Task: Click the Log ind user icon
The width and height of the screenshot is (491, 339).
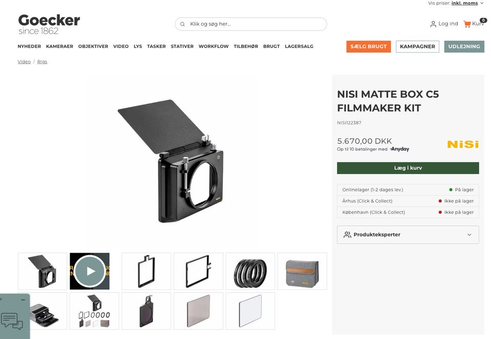Action: (x=433, y=24)
